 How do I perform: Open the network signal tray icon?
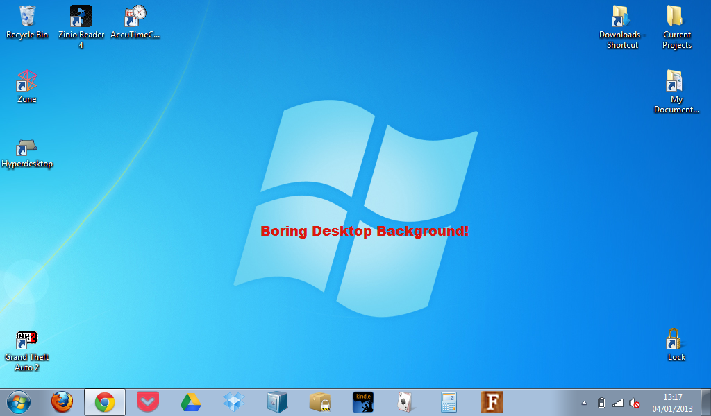(617, 403)
